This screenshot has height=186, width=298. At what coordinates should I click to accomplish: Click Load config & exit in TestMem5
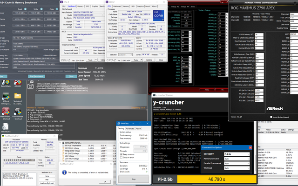tap(47, 183)
